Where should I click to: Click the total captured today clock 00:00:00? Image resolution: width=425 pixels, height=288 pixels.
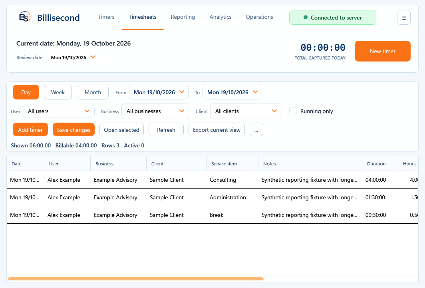click(x=323, y=48)
